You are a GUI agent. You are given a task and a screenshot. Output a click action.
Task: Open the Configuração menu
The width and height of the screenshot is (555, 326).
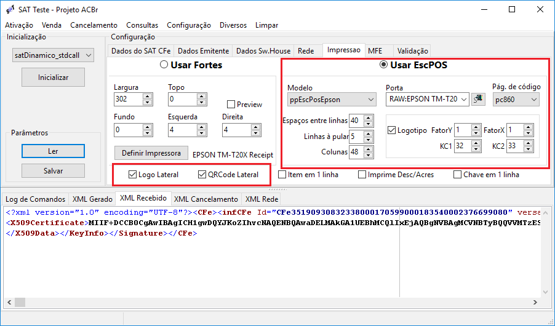coord(189,25)
